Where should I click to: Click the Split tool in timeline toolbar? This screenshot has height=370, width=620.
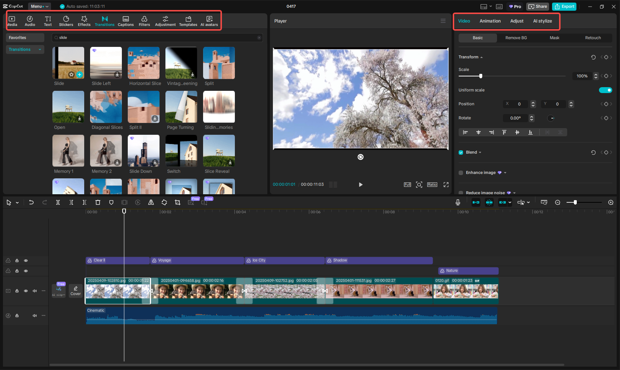(58, 202)
